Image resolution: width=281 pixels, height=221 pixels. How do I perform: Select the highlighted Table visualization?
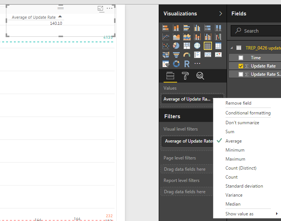point(208,46)
